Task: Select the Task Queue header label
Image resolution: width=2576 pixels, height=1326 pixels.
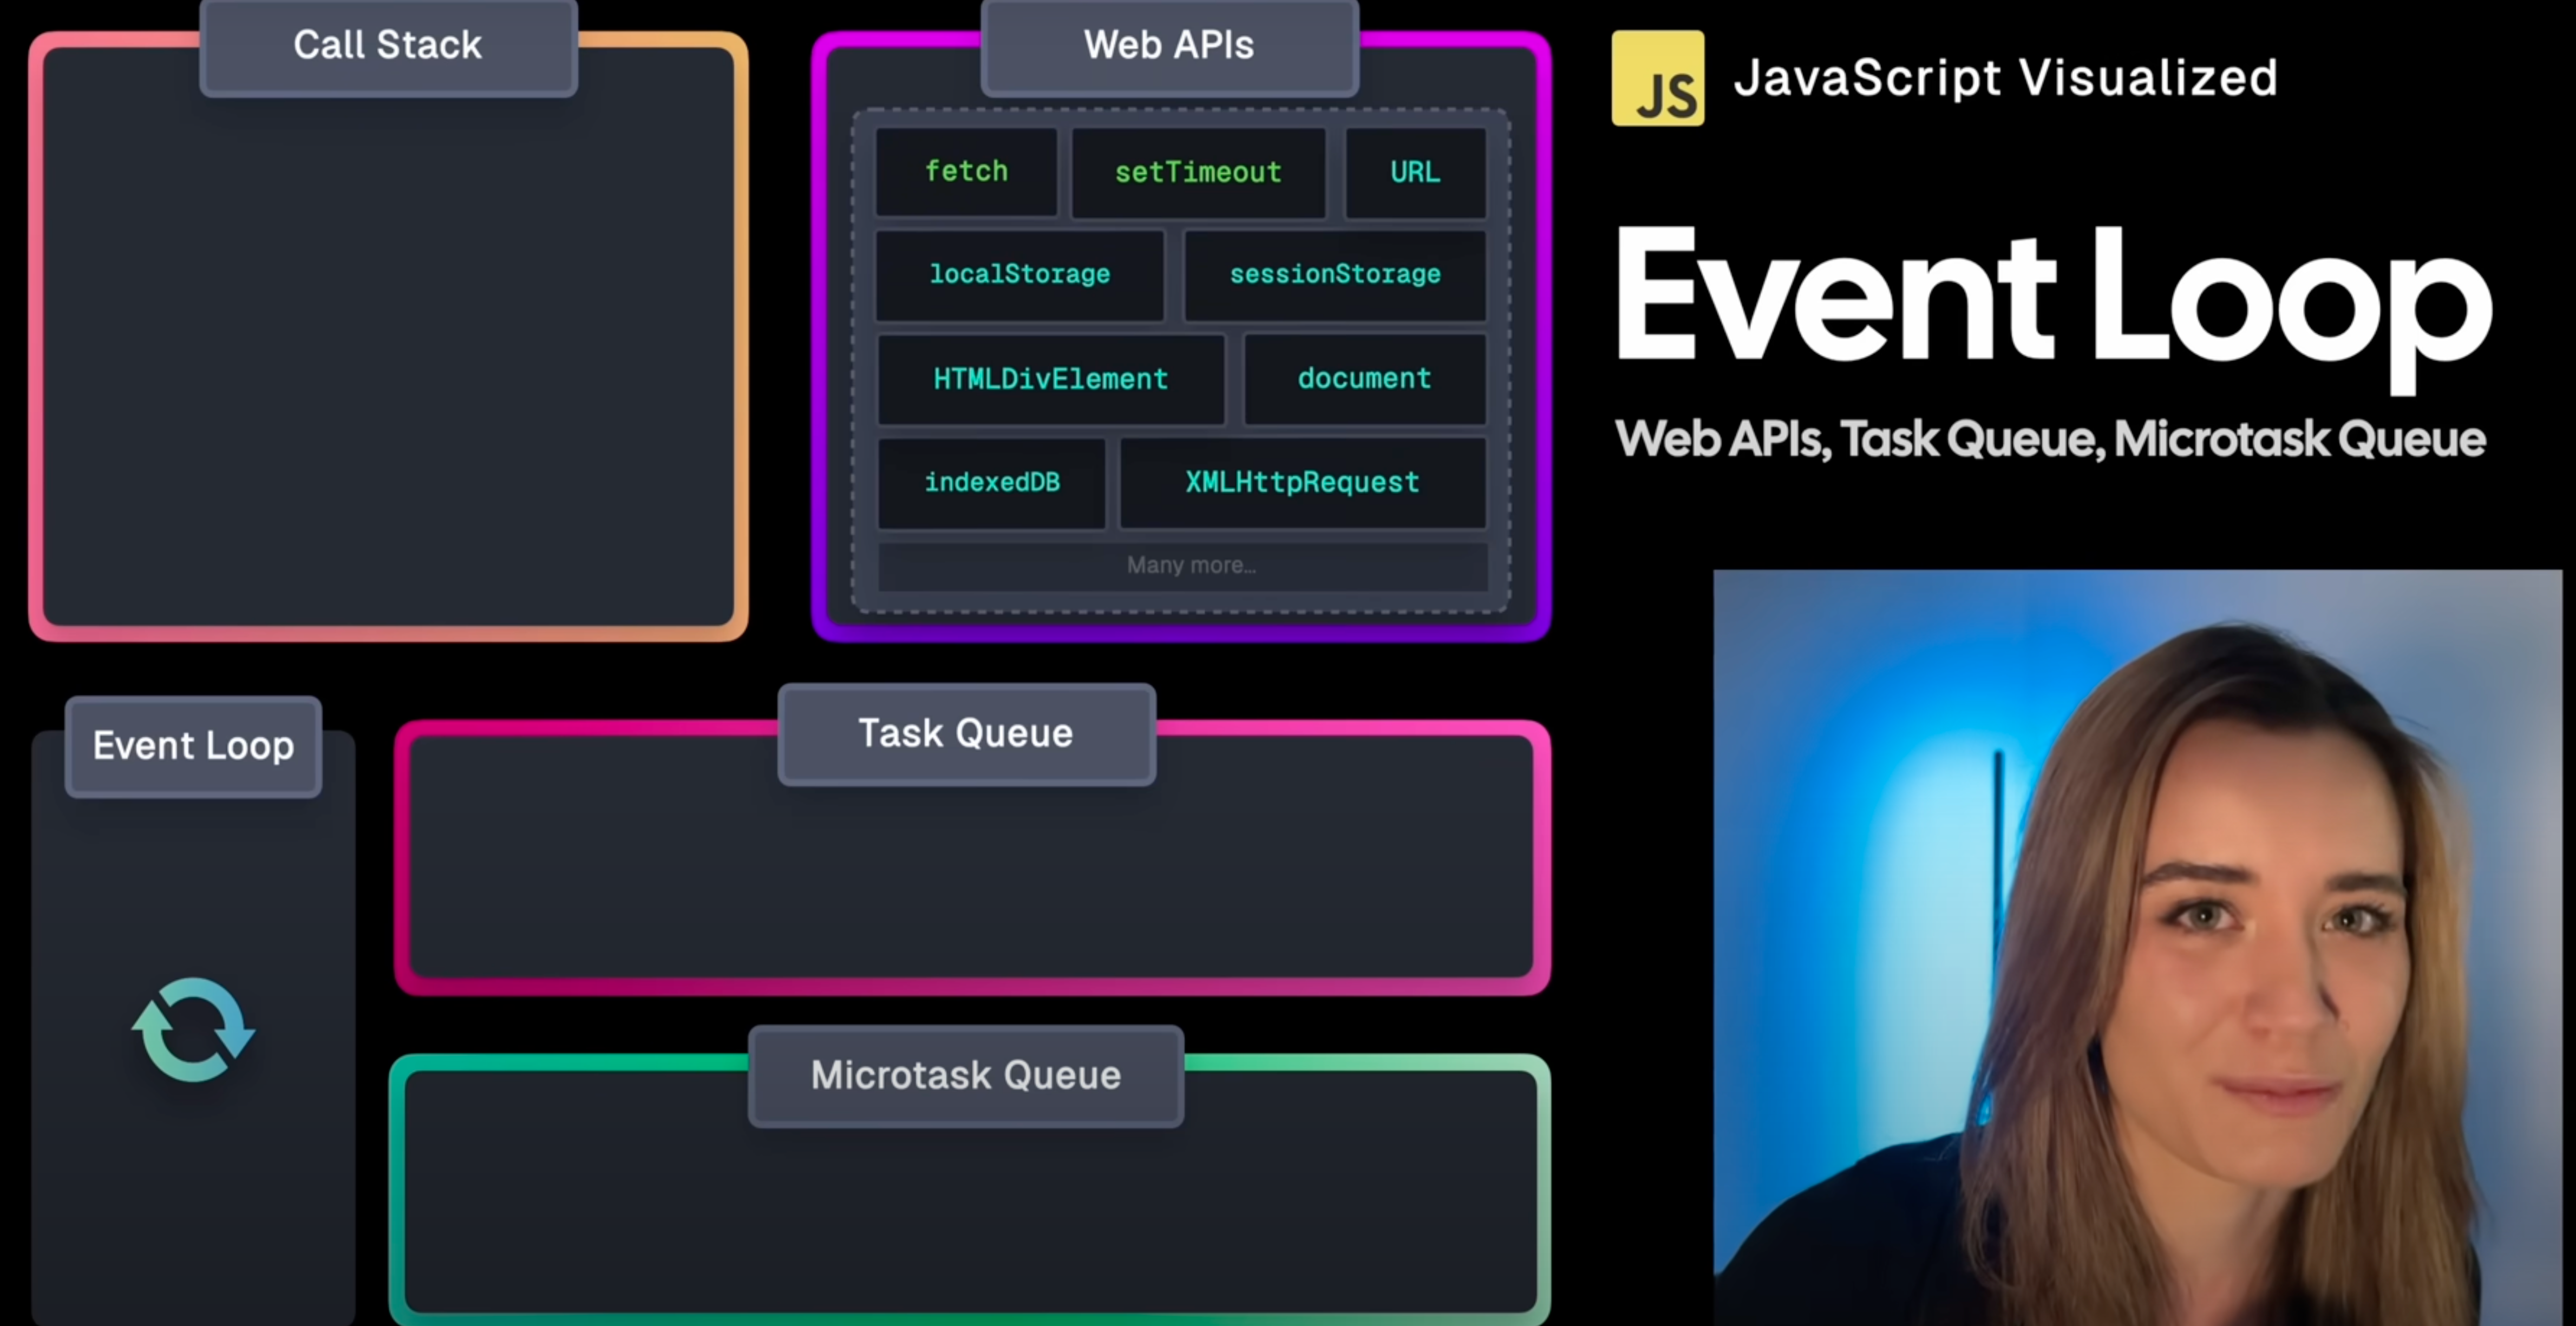Action: pos(966,734)
